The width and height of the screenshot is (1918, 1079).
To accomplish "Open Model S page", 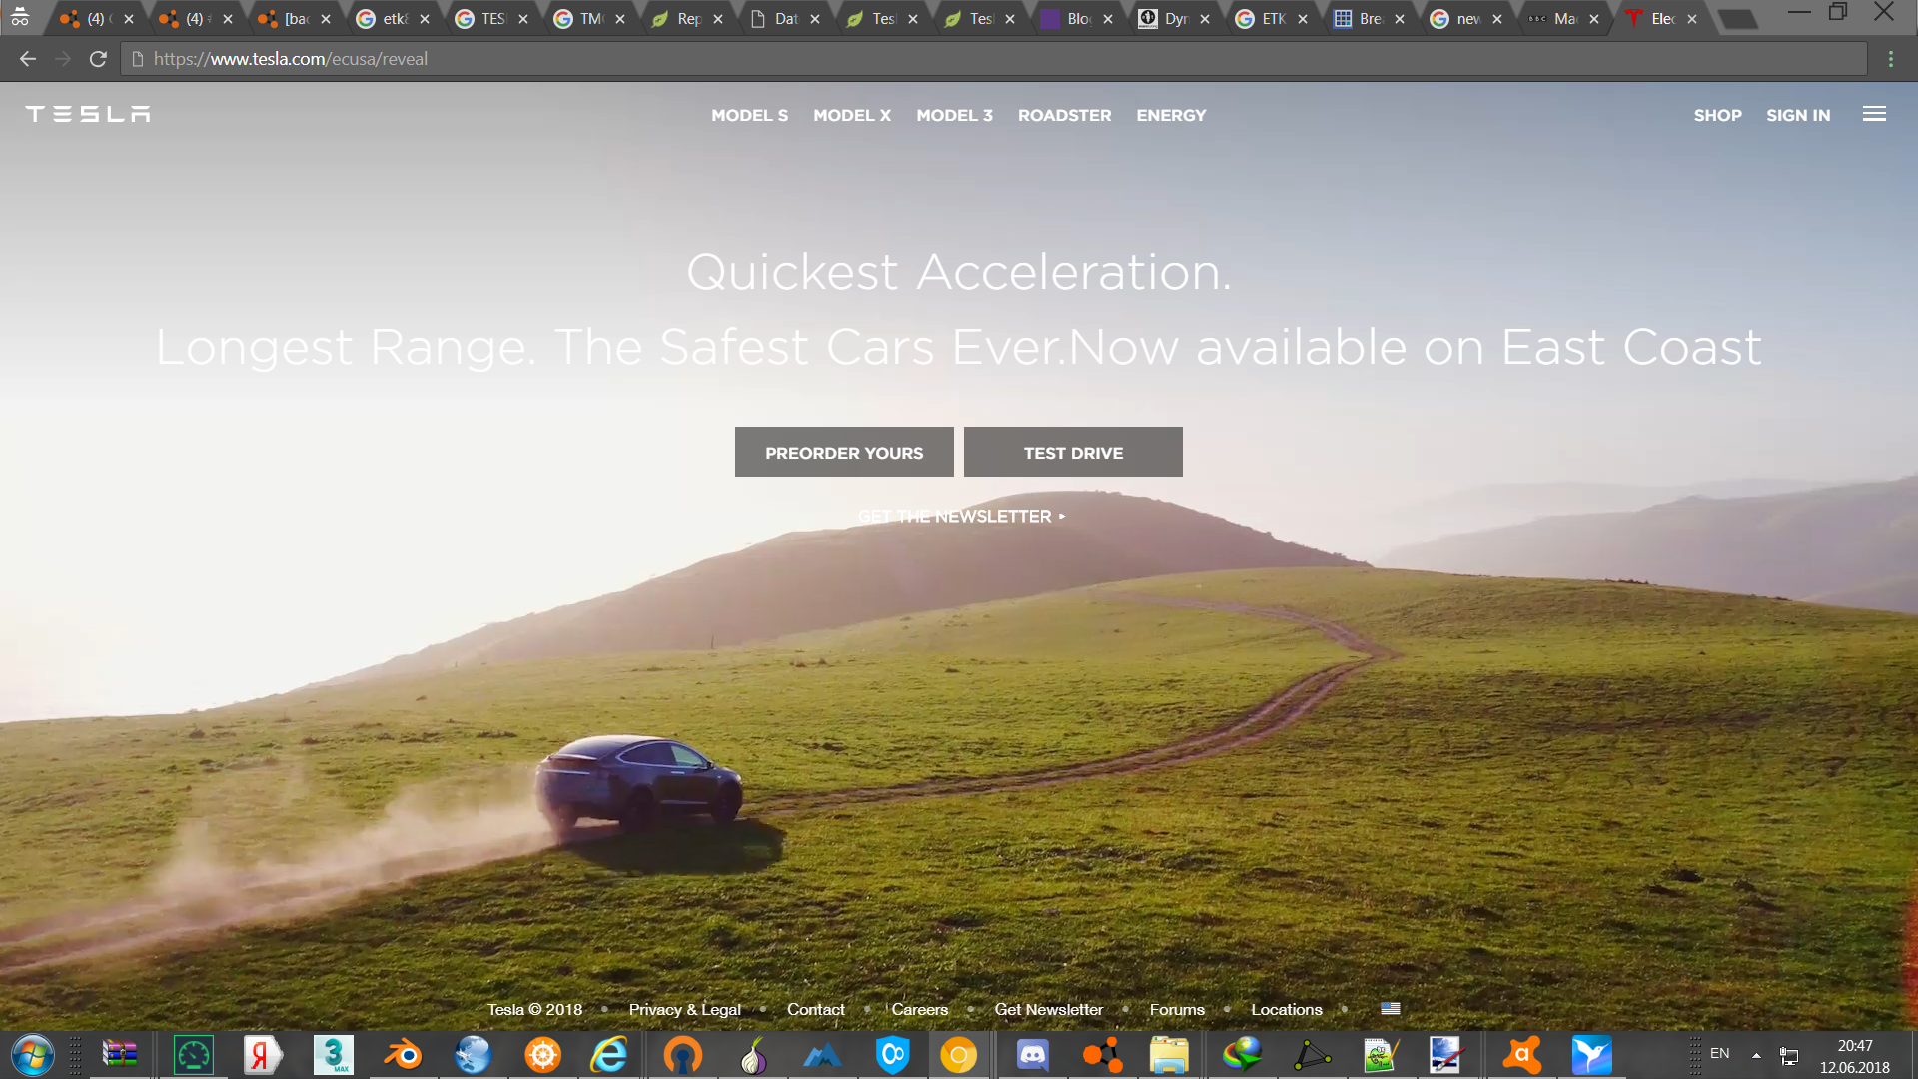I will 749,115.
